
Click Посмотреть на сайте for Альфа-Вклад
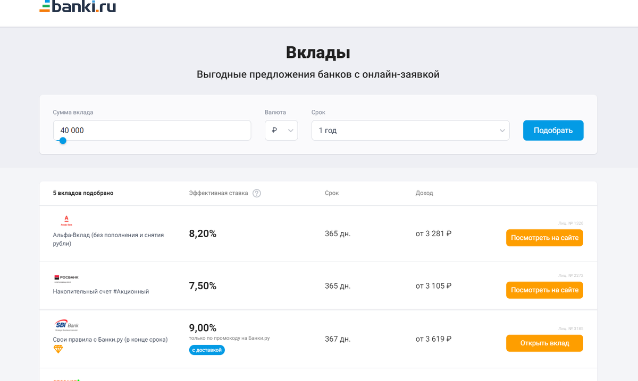coord(544,238)
